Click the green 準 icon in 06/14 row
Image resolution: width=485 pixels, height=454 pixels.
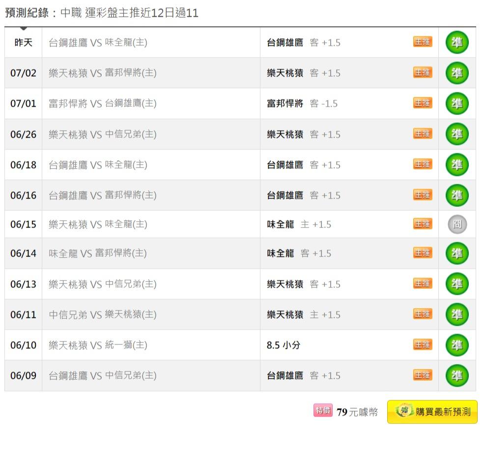(457, 253)
